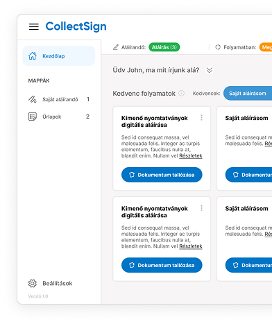The height and width of the screenshot is (324, 272).
Task: Open Beállítások settings
Action: [x=50, y=283]
